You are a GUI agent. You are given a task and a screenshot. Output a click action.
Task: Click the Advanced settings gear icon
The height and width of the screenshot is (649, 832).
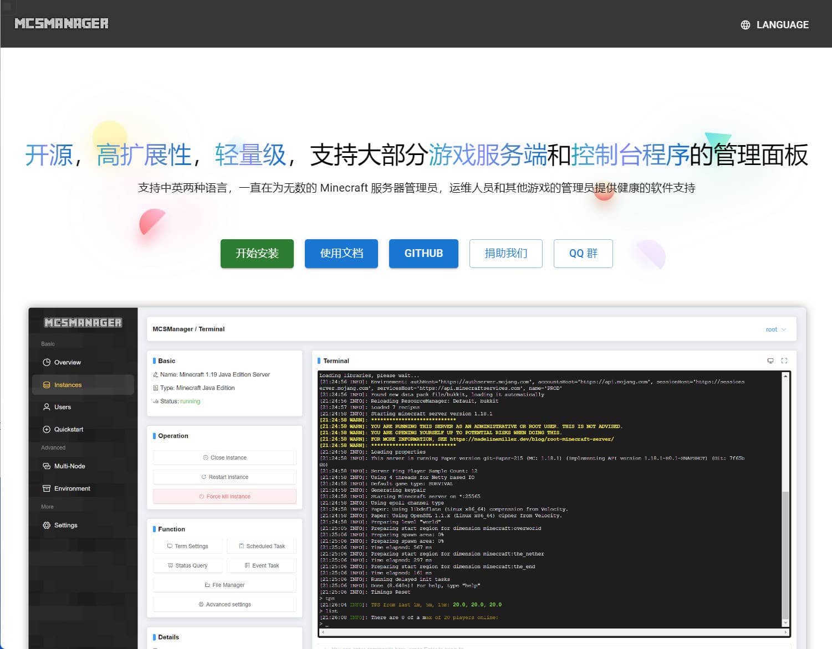point(201,604)
